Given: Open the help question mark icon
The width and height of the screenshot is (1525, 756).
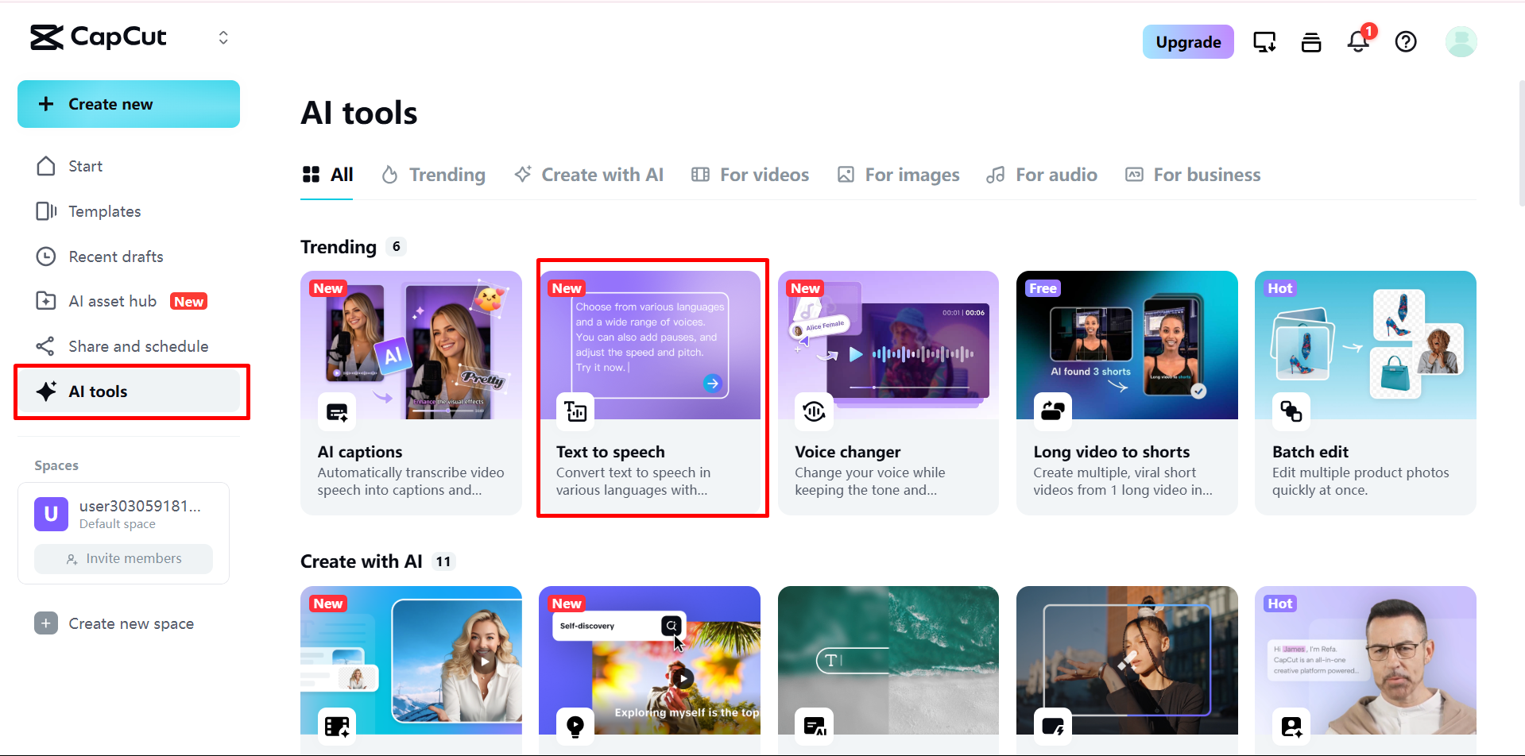Looking at the screenshot, I should click(x=1406, y=42).
